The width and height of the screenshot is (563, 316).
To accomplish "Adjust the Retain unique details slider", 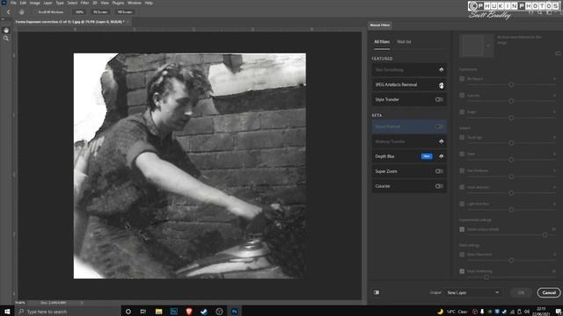I will coord(545,235).
